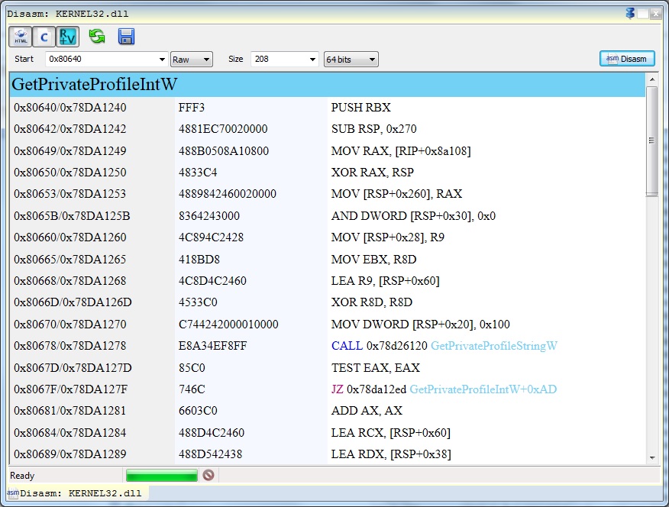The height and width of the screenshot is (507, 669).
Task: Click the GetPrivateProfileIntW+0xAD link
Action: 483,389
